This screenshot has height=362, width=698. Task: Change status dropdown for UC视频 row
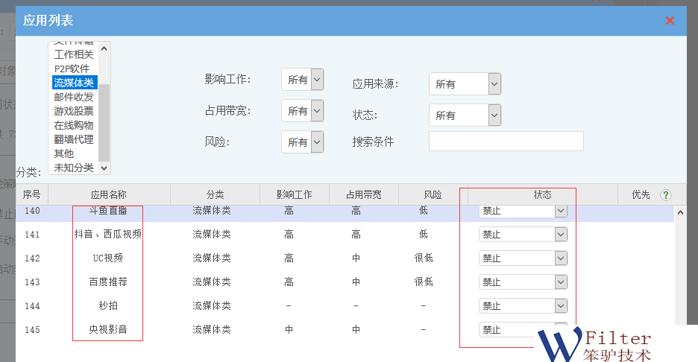(523, 258)
